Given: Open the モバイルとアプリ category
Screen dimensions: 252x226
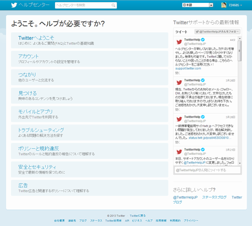Looking at the screenshot, I should point(90,114).
